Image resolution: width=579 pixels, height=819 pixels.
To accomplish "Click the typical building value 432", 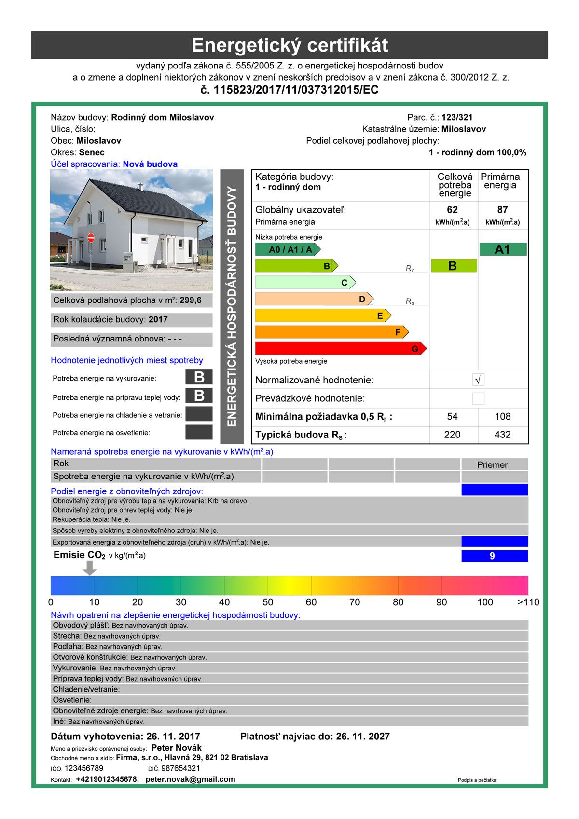I will [x=503, y=435].
